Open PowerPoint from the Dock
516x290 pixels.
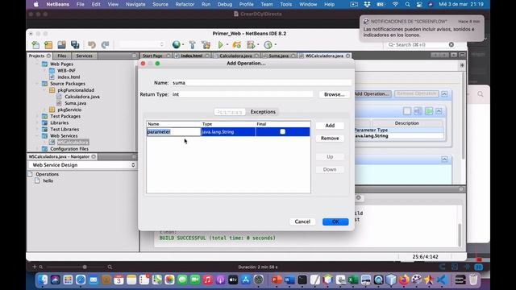click(x=277, y=280)
